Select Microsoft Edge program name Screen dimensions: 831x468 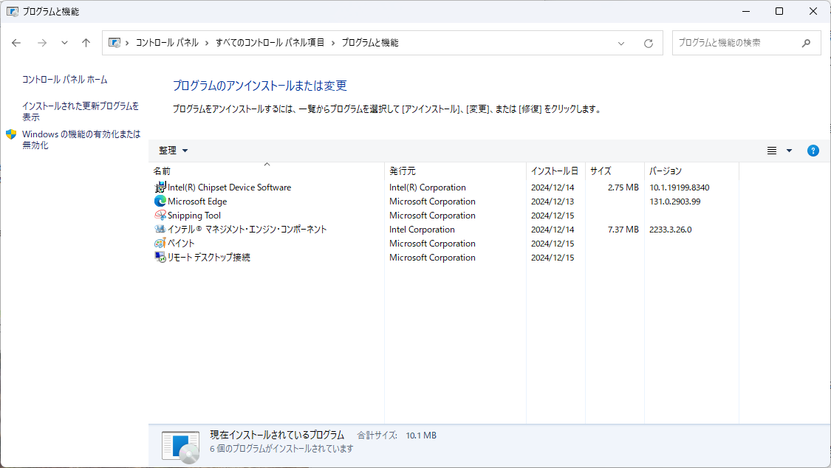(197, 202)
